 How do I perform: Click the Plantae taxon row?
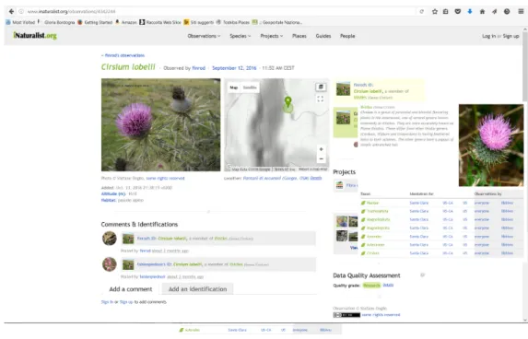[442, 203]
